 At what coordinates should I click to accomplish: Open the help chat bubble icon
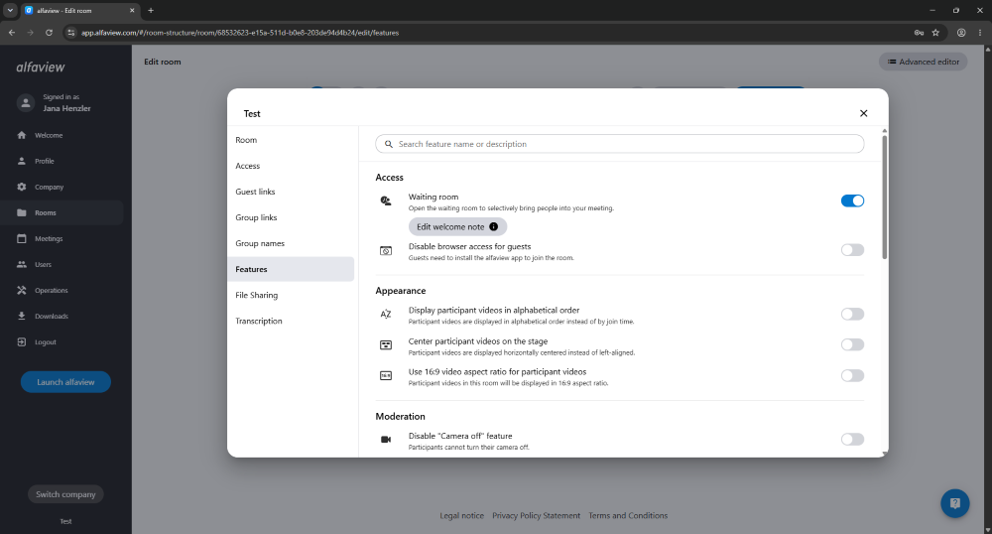(x=955, y=503)
